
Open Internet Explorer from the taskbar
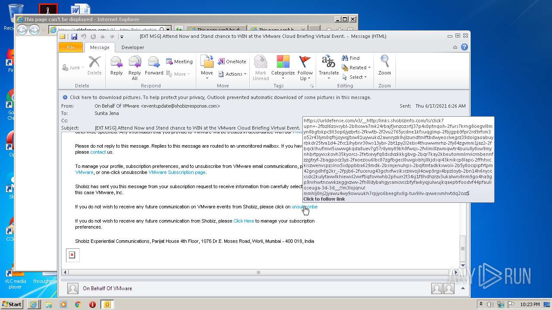pos(33,304)
